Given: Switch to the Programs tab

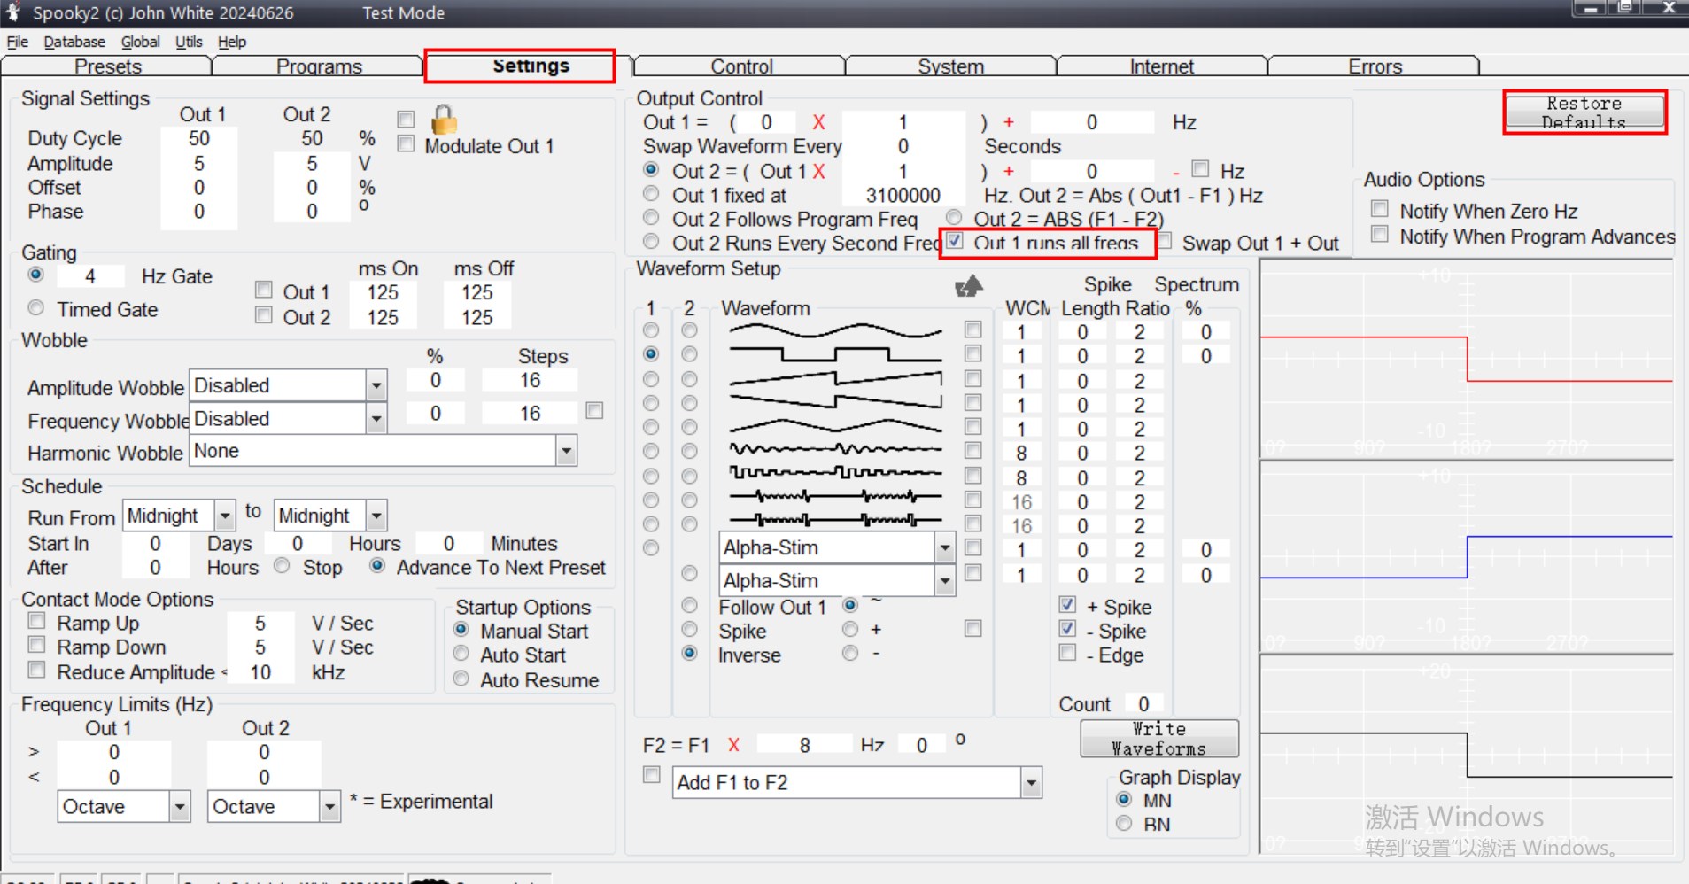Looking at the screenshot, I should point(319,66).
